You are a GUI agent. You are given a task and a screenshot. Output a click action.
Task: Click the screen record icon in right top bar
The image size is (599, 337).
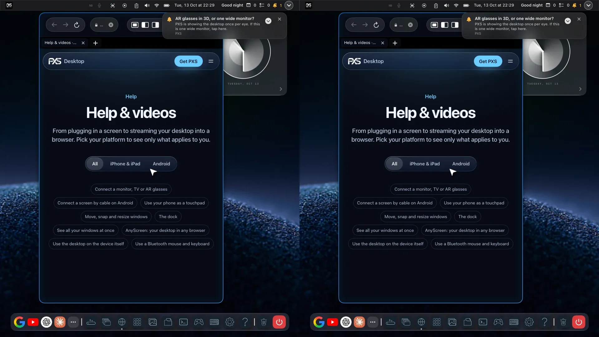point(424,5)
